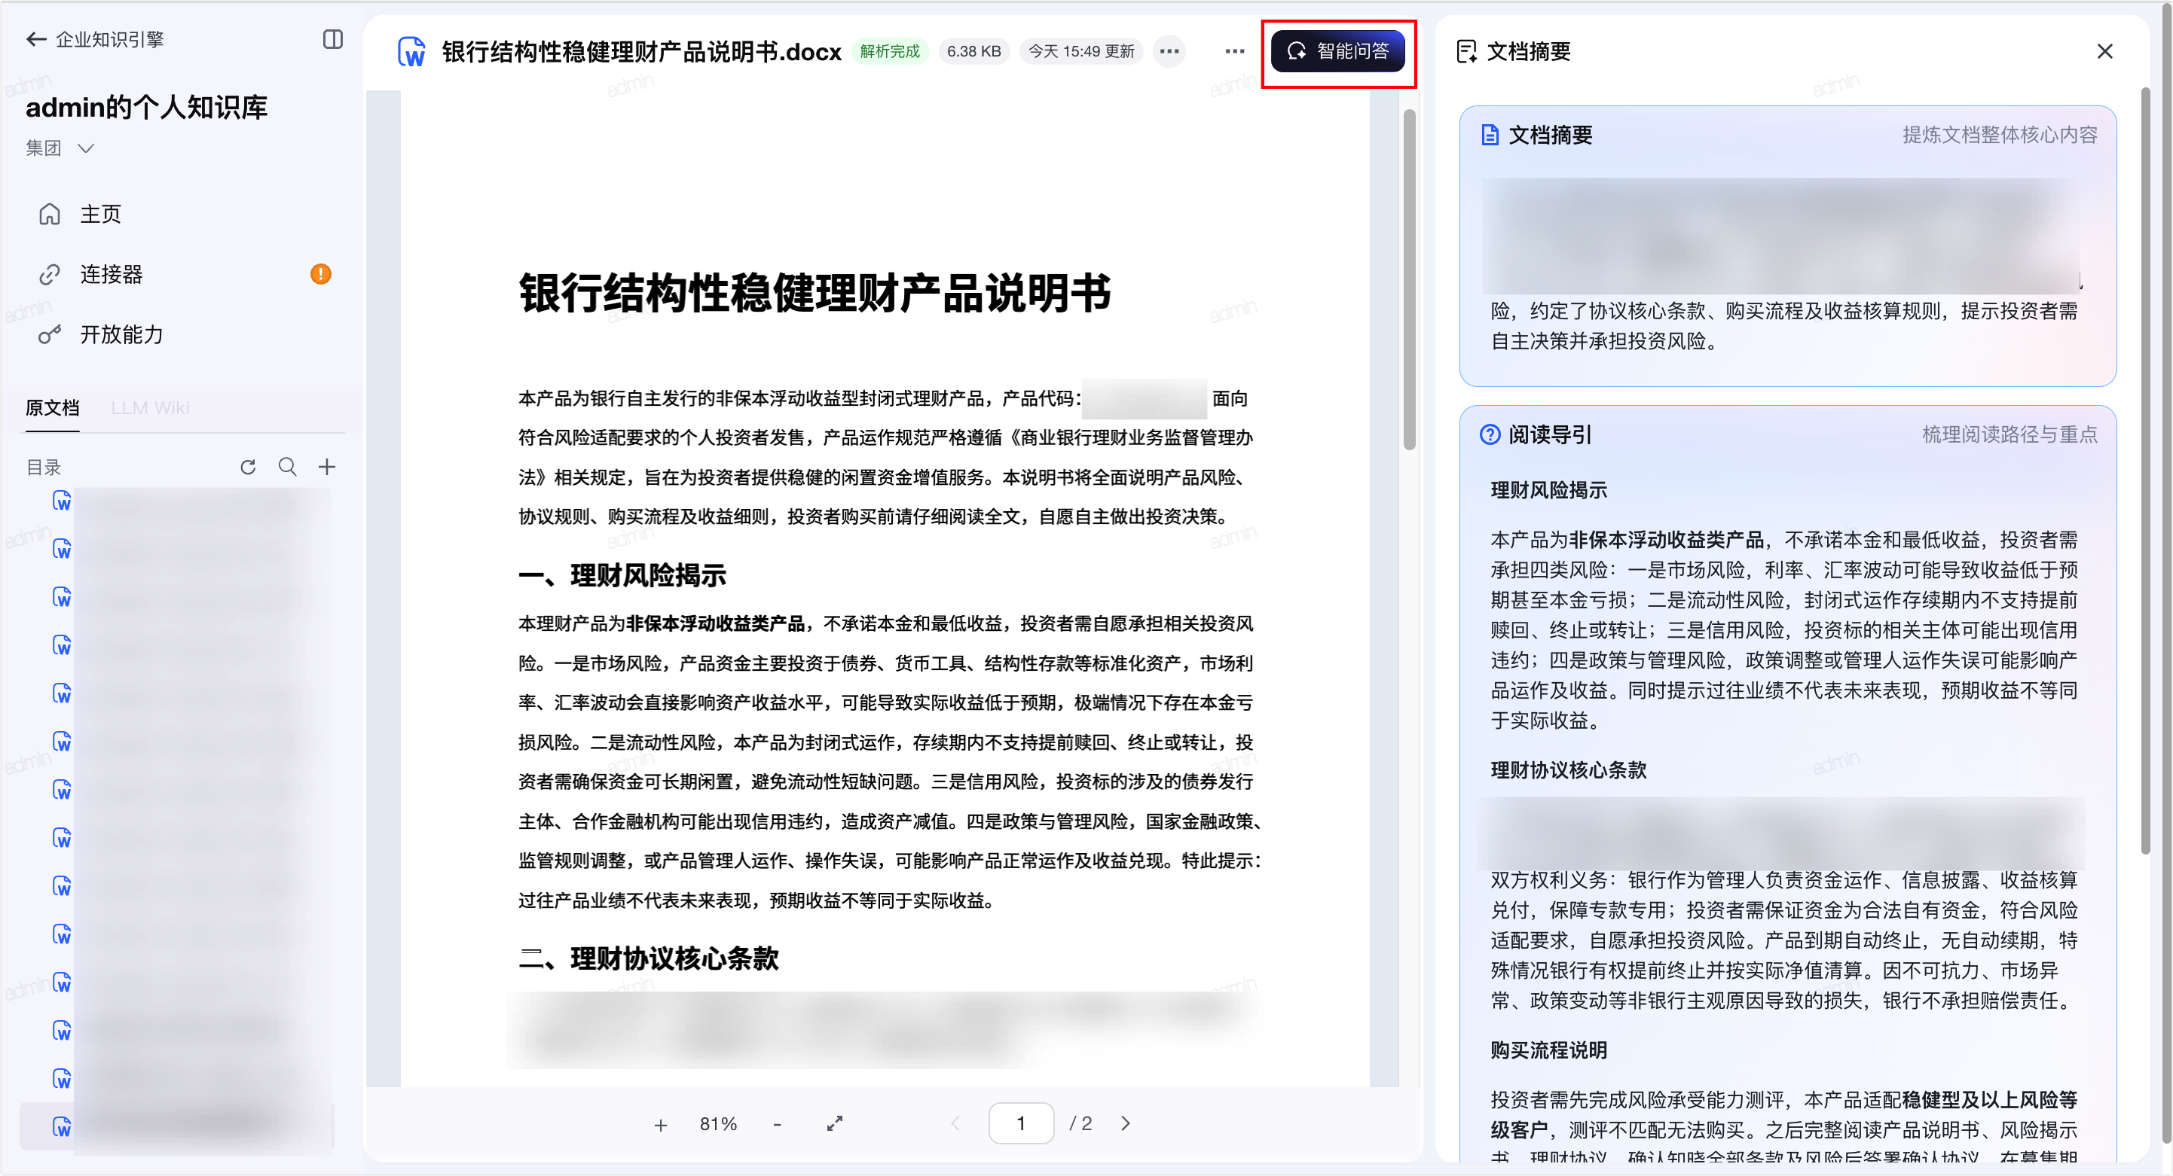Select the first document in 目录 list
Screen dimensions: 2173x1176
click(177, 502)
